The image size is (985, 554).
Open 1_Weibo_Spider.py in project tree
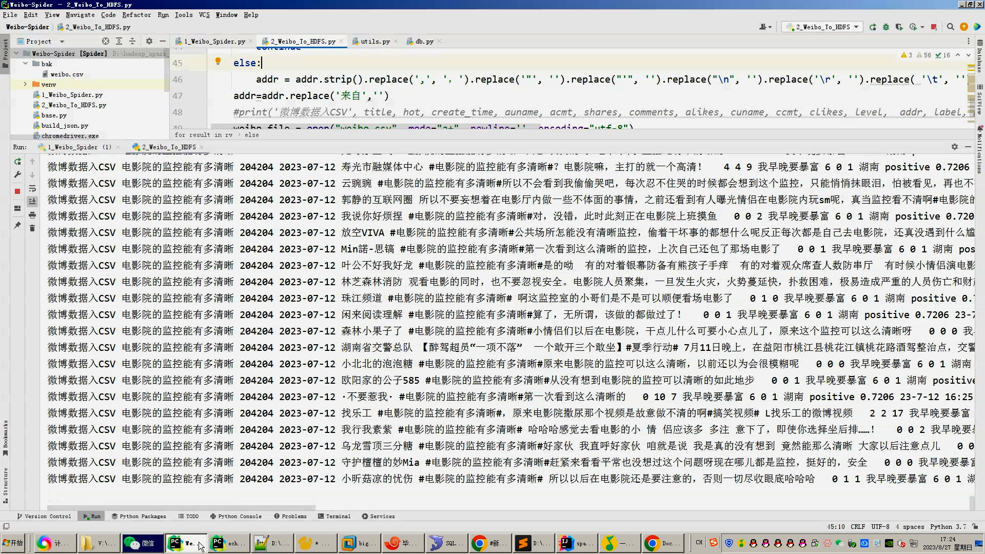(72, 95)
